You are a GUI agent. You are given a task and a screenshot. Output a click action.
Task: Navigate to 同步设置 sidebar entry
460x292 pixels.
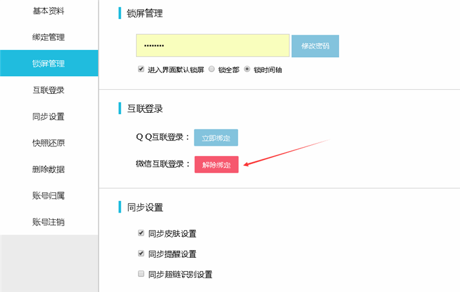[x=49, y=116]
